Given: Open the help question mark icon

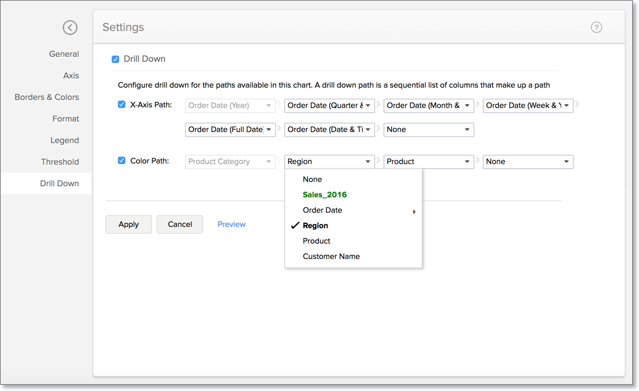Looking at the screenshot, I should [596, 27].
